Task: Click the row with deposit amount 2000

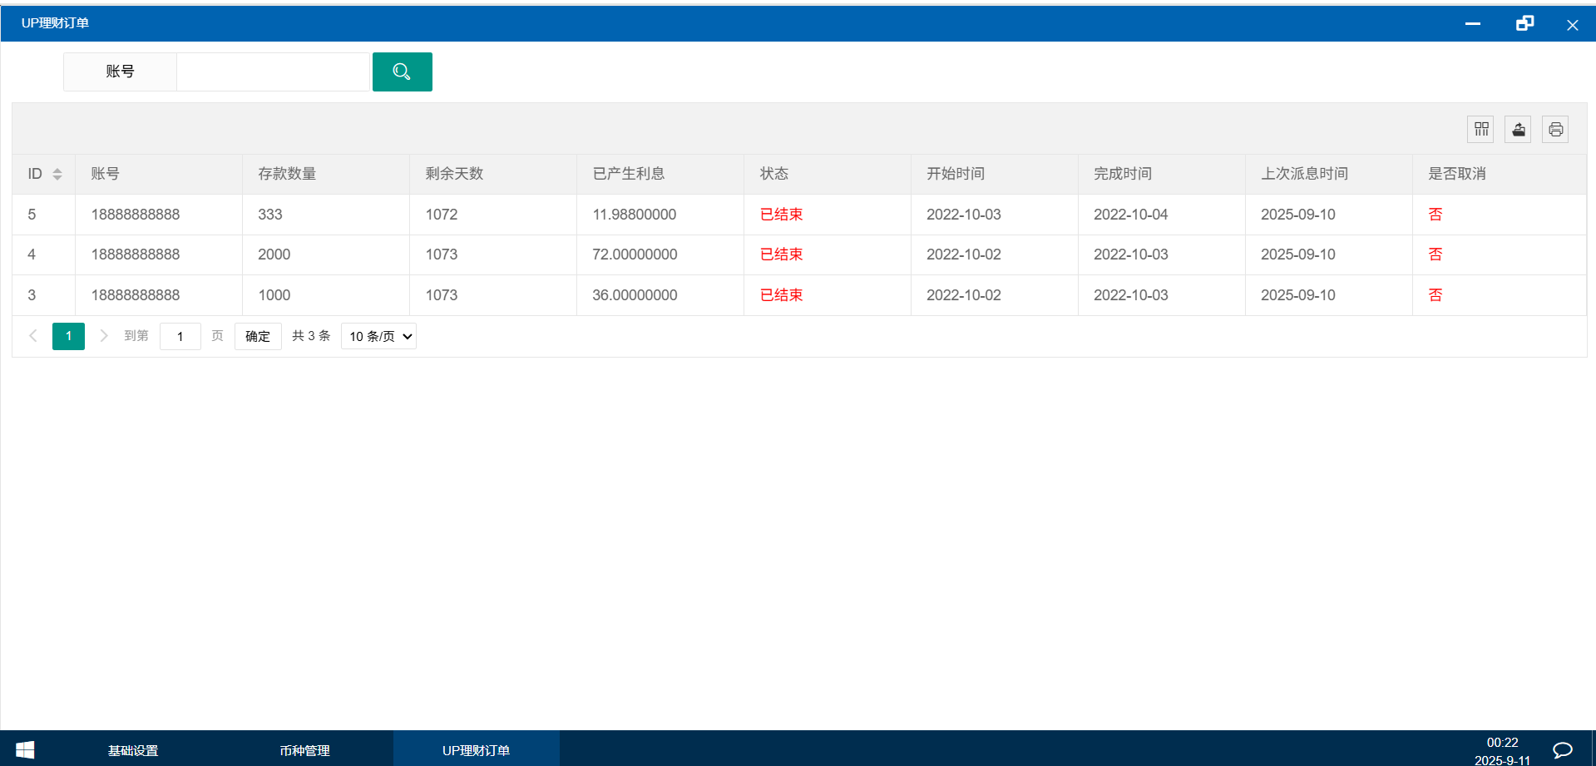Action: (274, 255)
